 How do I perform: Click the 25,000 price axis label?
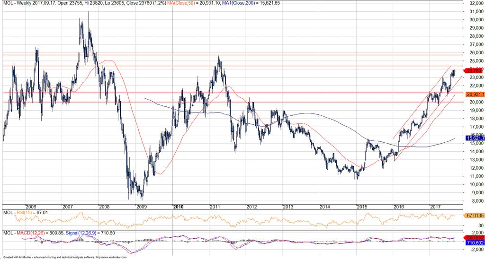point(476,61)
